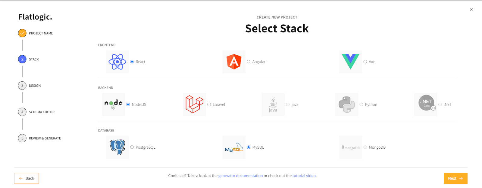Click the React atom logo icon
This screenshot has height=188, width=482.
tap(117, 62)
